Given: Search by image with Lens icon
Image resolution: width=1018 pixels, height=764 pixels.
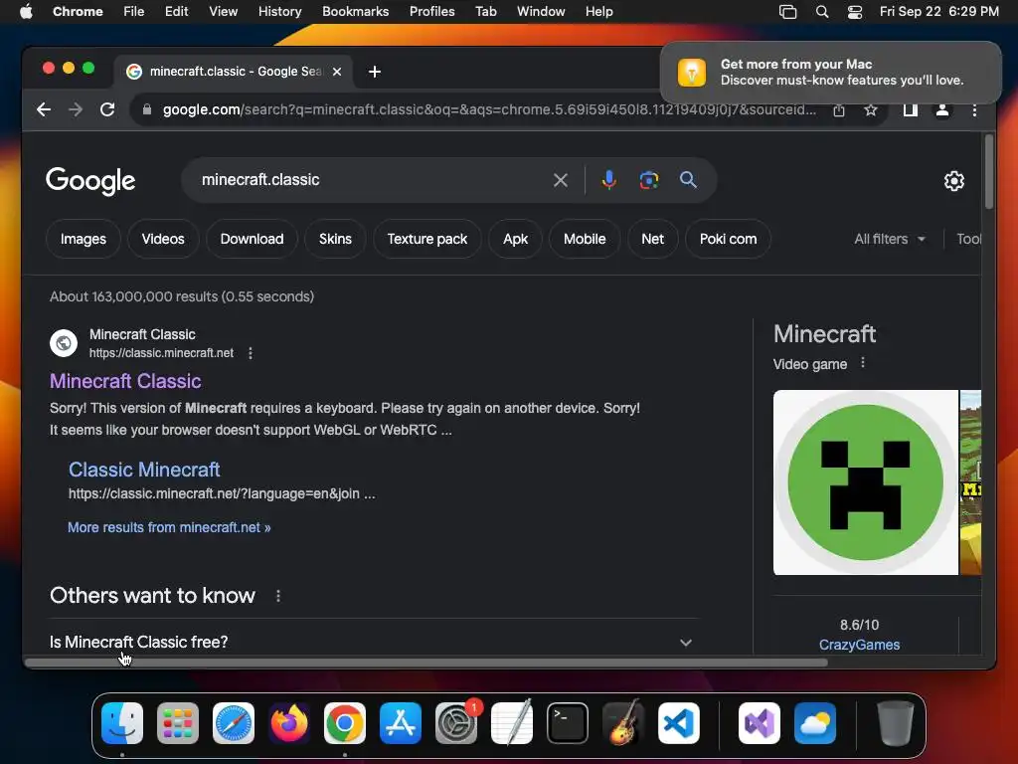Looking at the screenshot, I should pyautogui.click(x=648, y=180).
